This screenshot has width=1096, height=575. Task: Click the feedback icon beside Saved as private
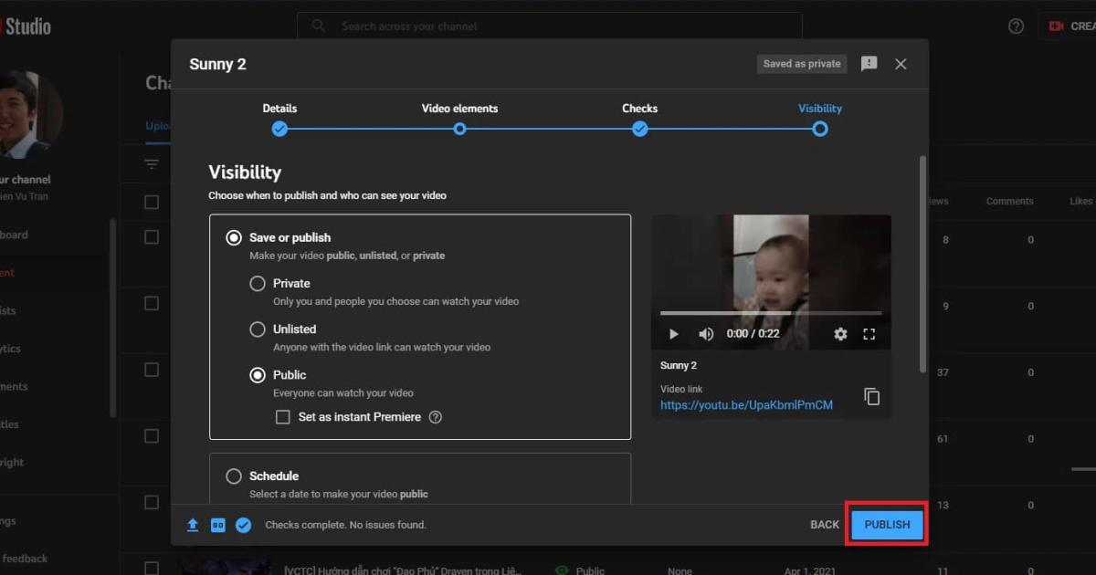pyautogui.click(x=869, y=63)
